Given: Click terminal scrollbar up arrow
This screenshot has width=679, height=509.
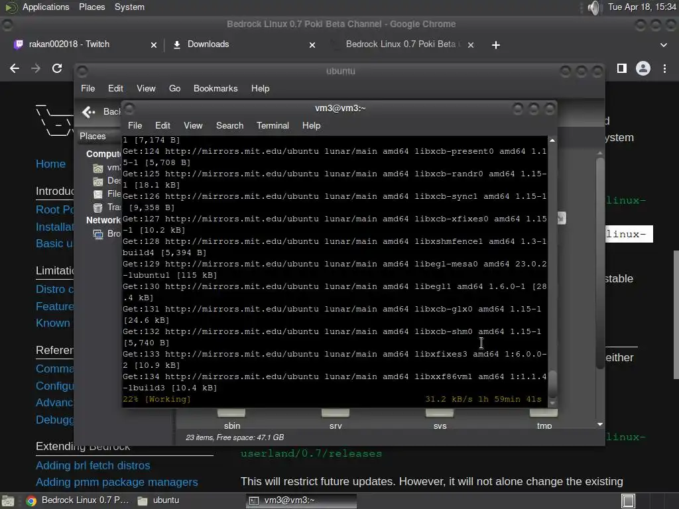Looking at the screenshot, I should pyautogui.click(x=552, y=141).
